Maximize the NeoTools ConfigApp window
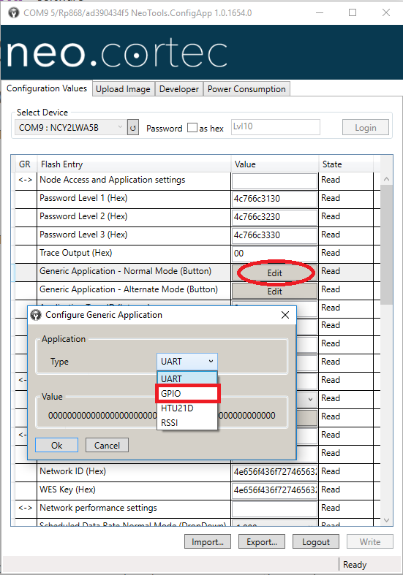The height and width of the screenshot is (575, 403). point(353,13)
